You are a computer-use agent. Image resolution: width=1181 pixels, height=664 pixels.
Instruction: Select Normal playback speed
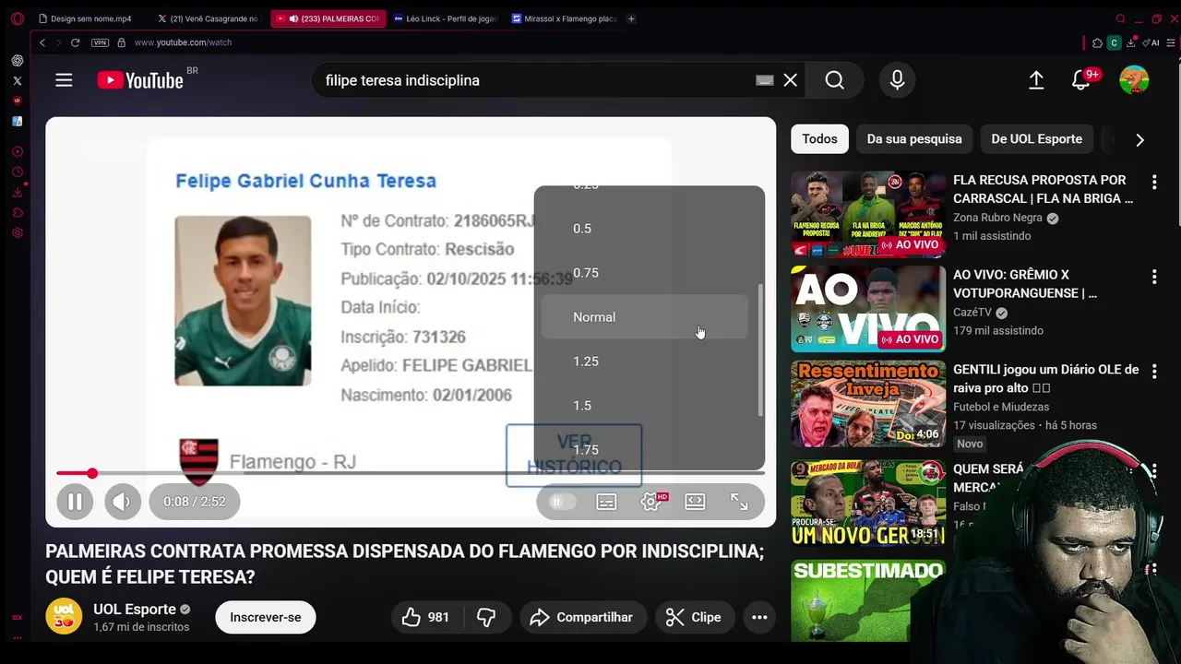pyautogui.click(x=644, y=317)
